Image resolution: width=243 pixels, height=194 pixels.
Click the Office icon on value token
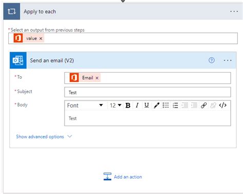(18, 38)
